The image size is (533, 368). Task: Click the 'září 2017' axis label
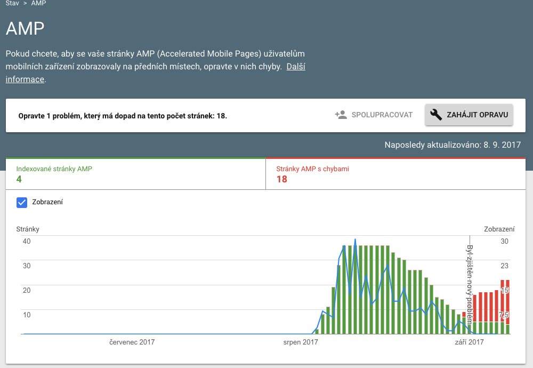point(469,342)
